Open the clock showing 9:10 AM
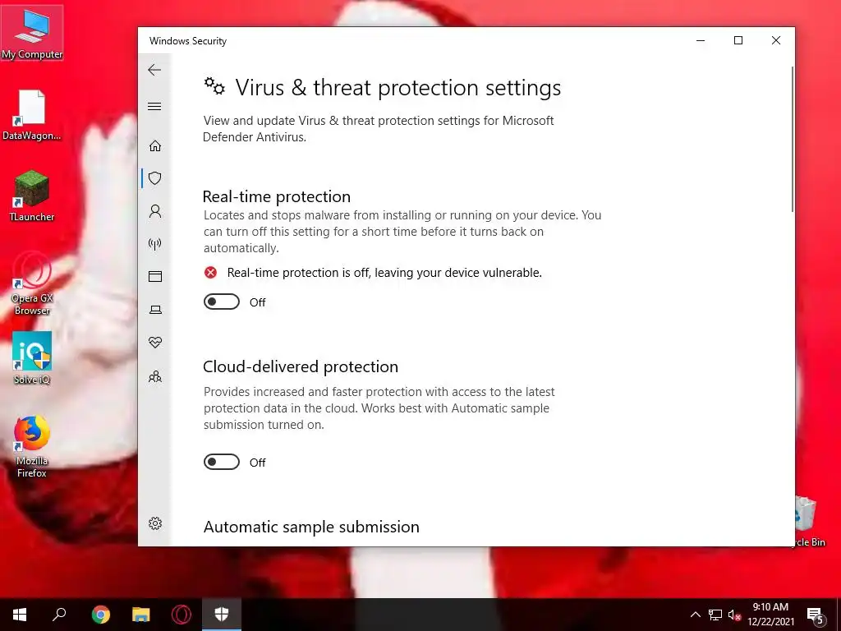This screenshot has width=841, height=631. click(x=770, y=615)
